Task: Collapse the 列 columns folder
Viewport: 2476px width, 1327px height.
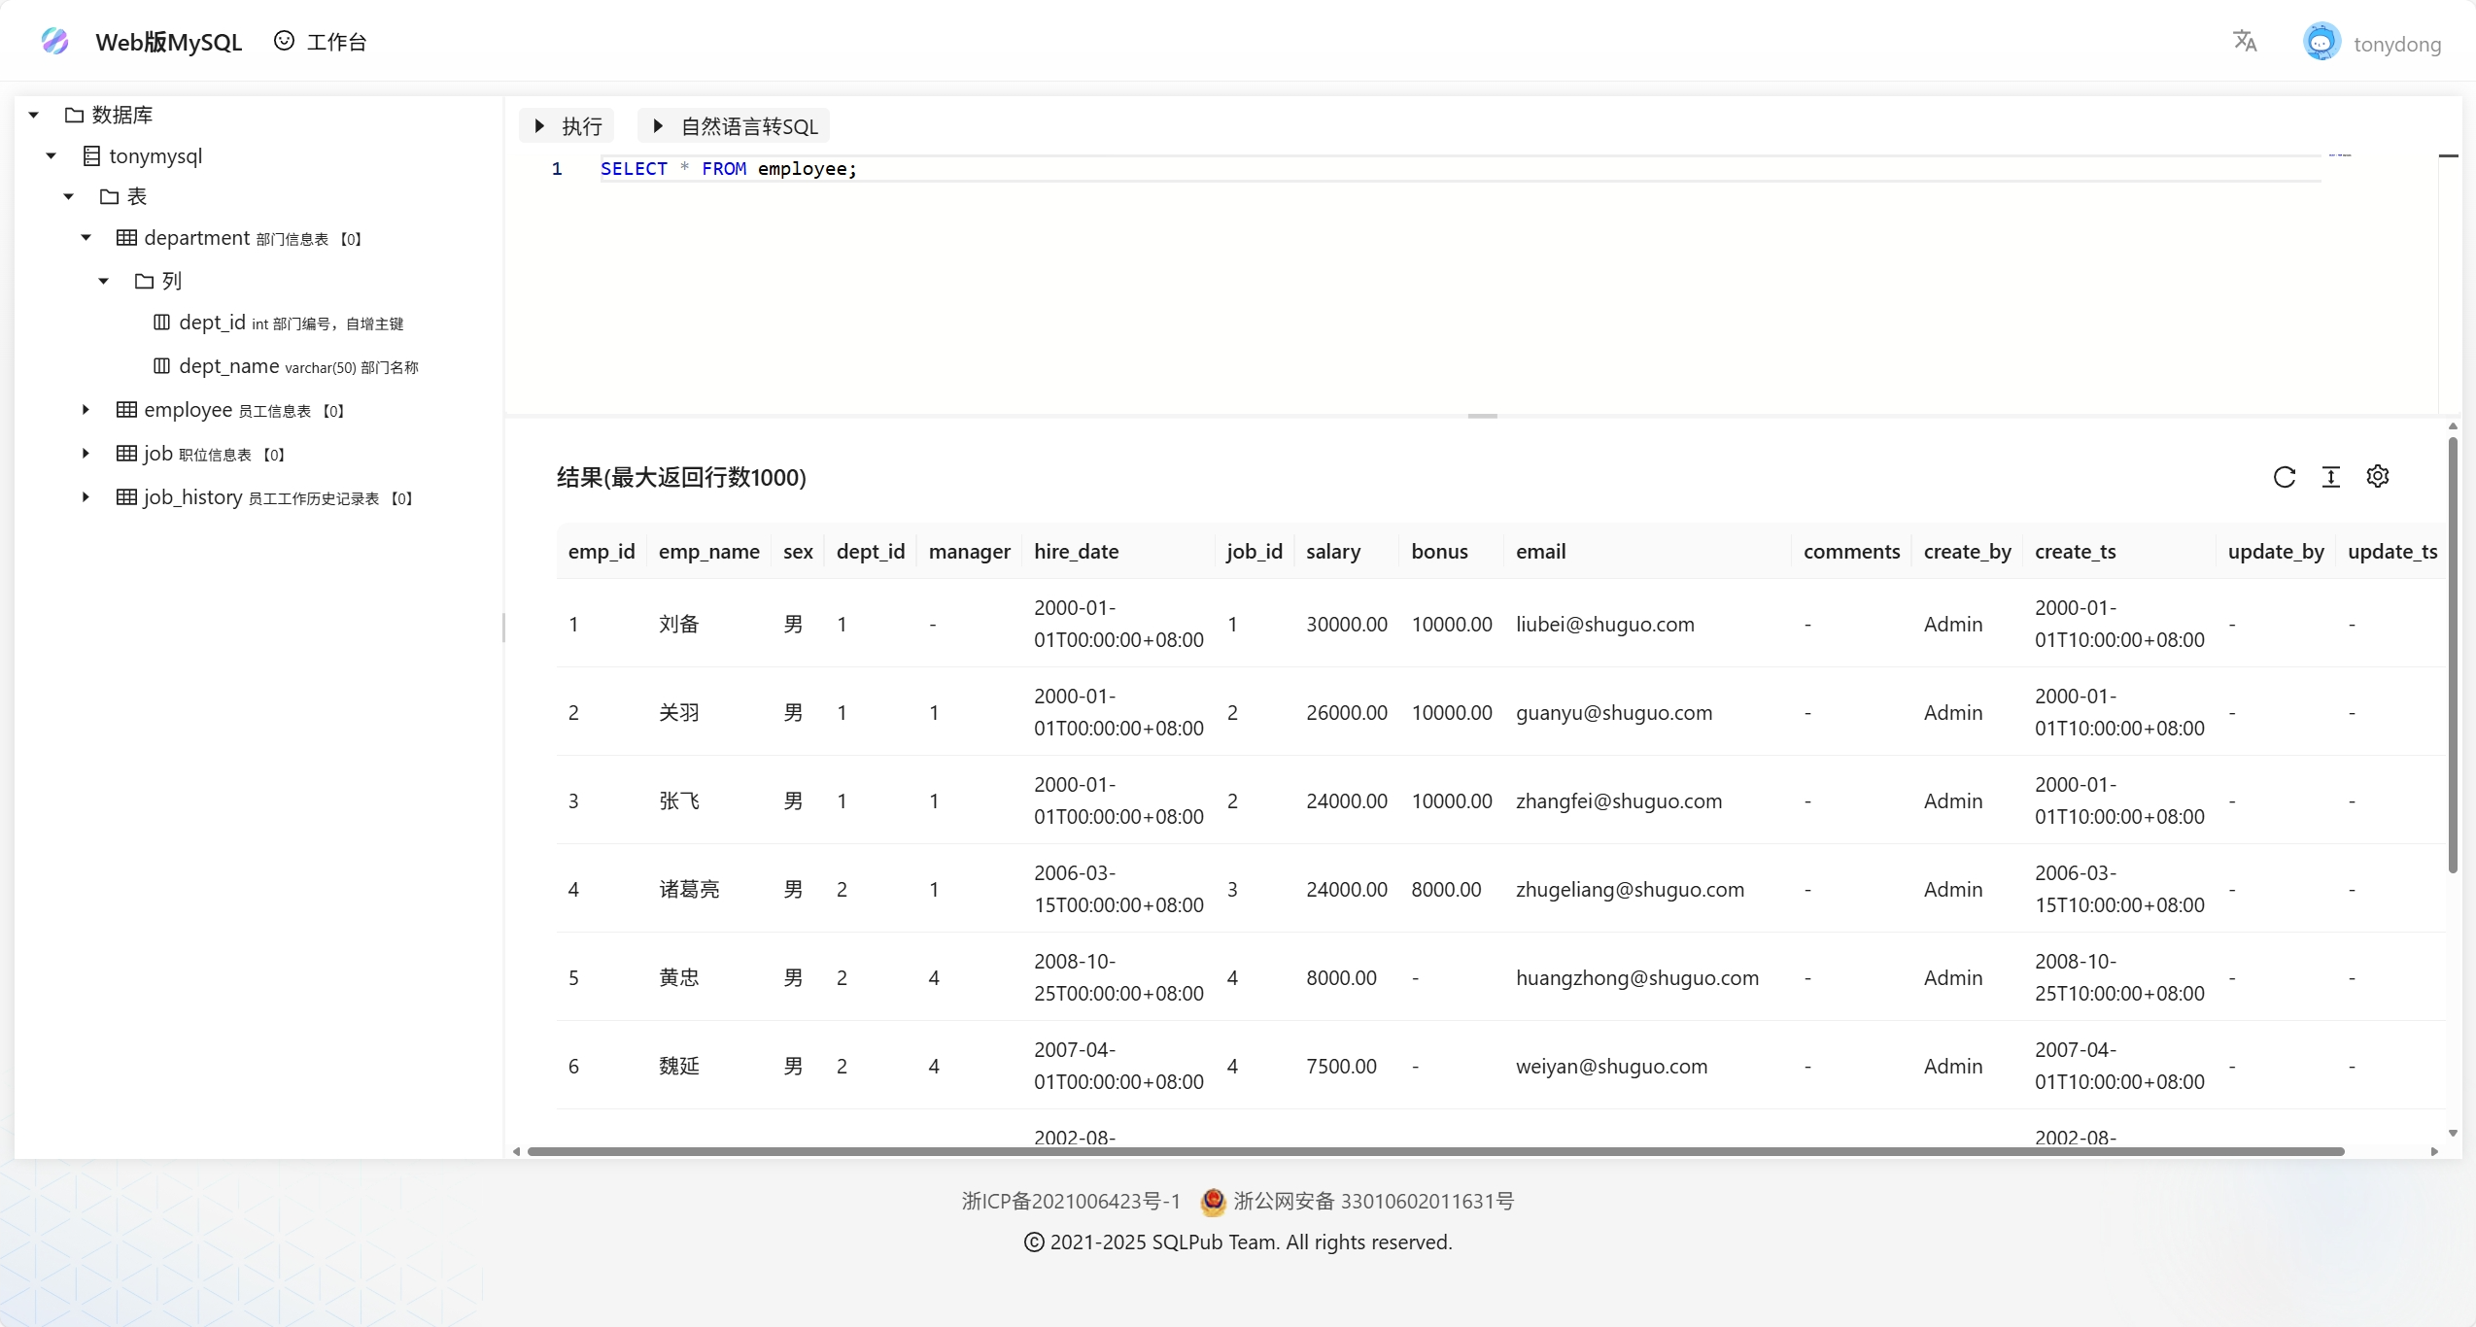Action: coord(103,281)
